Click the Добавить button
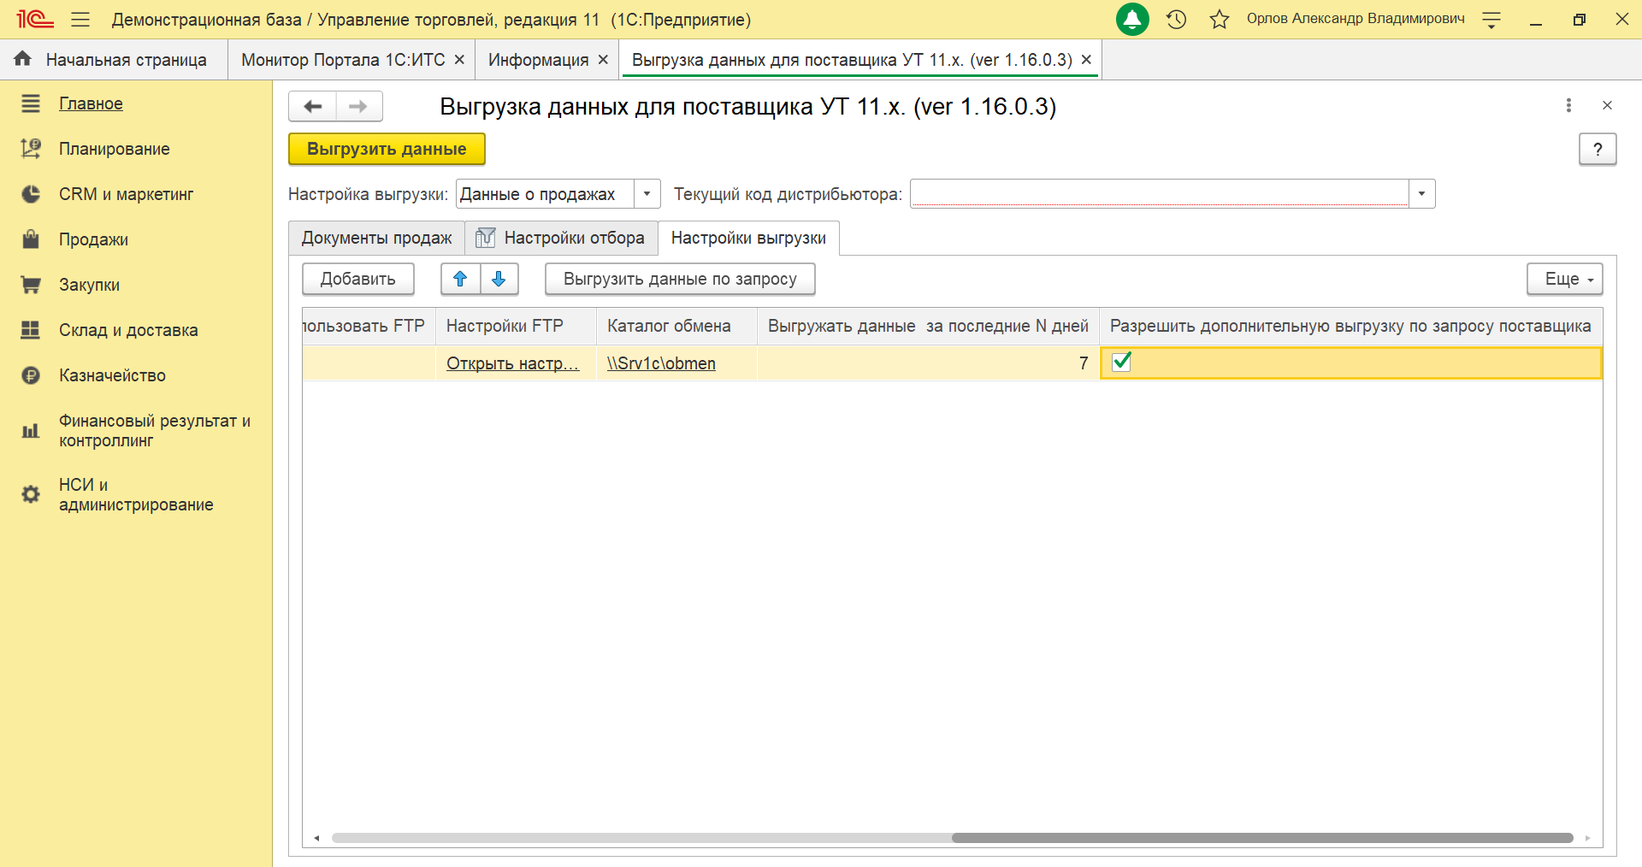 (x=358, y=279)
